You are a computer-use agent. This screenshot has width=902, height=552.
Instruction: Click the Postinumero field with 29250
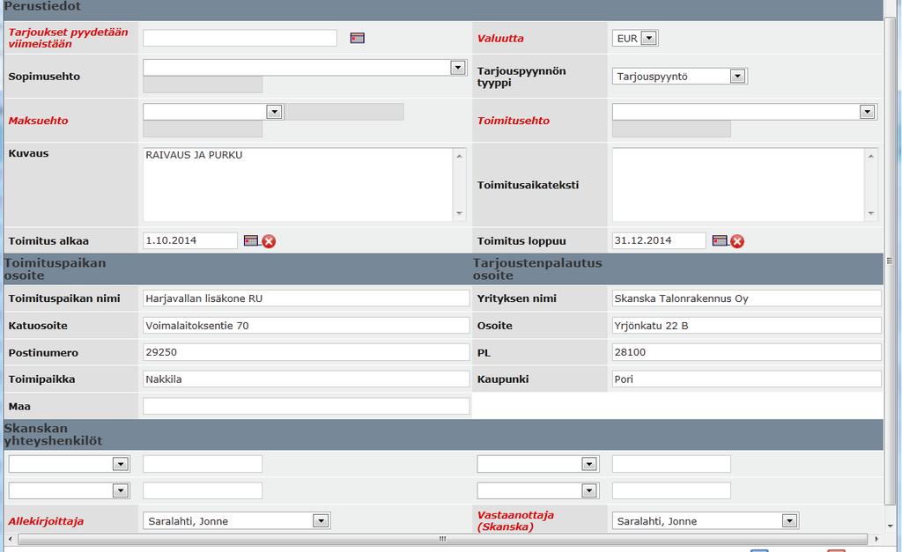pos(306,352)
